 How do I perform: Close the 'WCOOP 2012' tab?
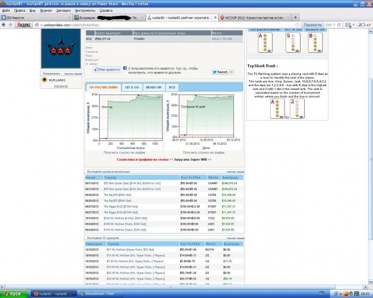point(288,18)
